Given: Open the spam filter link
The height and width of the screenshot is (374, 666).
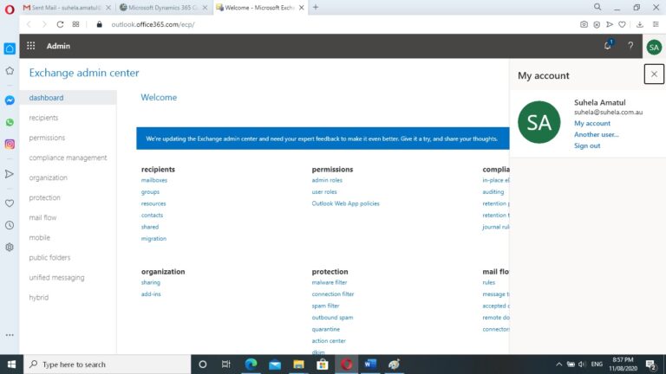Looking at the screenshot, I should click(325, 306).
